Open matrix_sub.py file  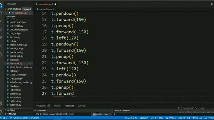[x=16, y=56]
